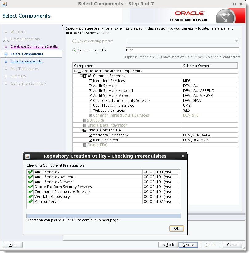This screenshot has height=253, width=252.
Task: Click green checkmark beside Veridata Repository prerequisite
Action: pos(30,197)
